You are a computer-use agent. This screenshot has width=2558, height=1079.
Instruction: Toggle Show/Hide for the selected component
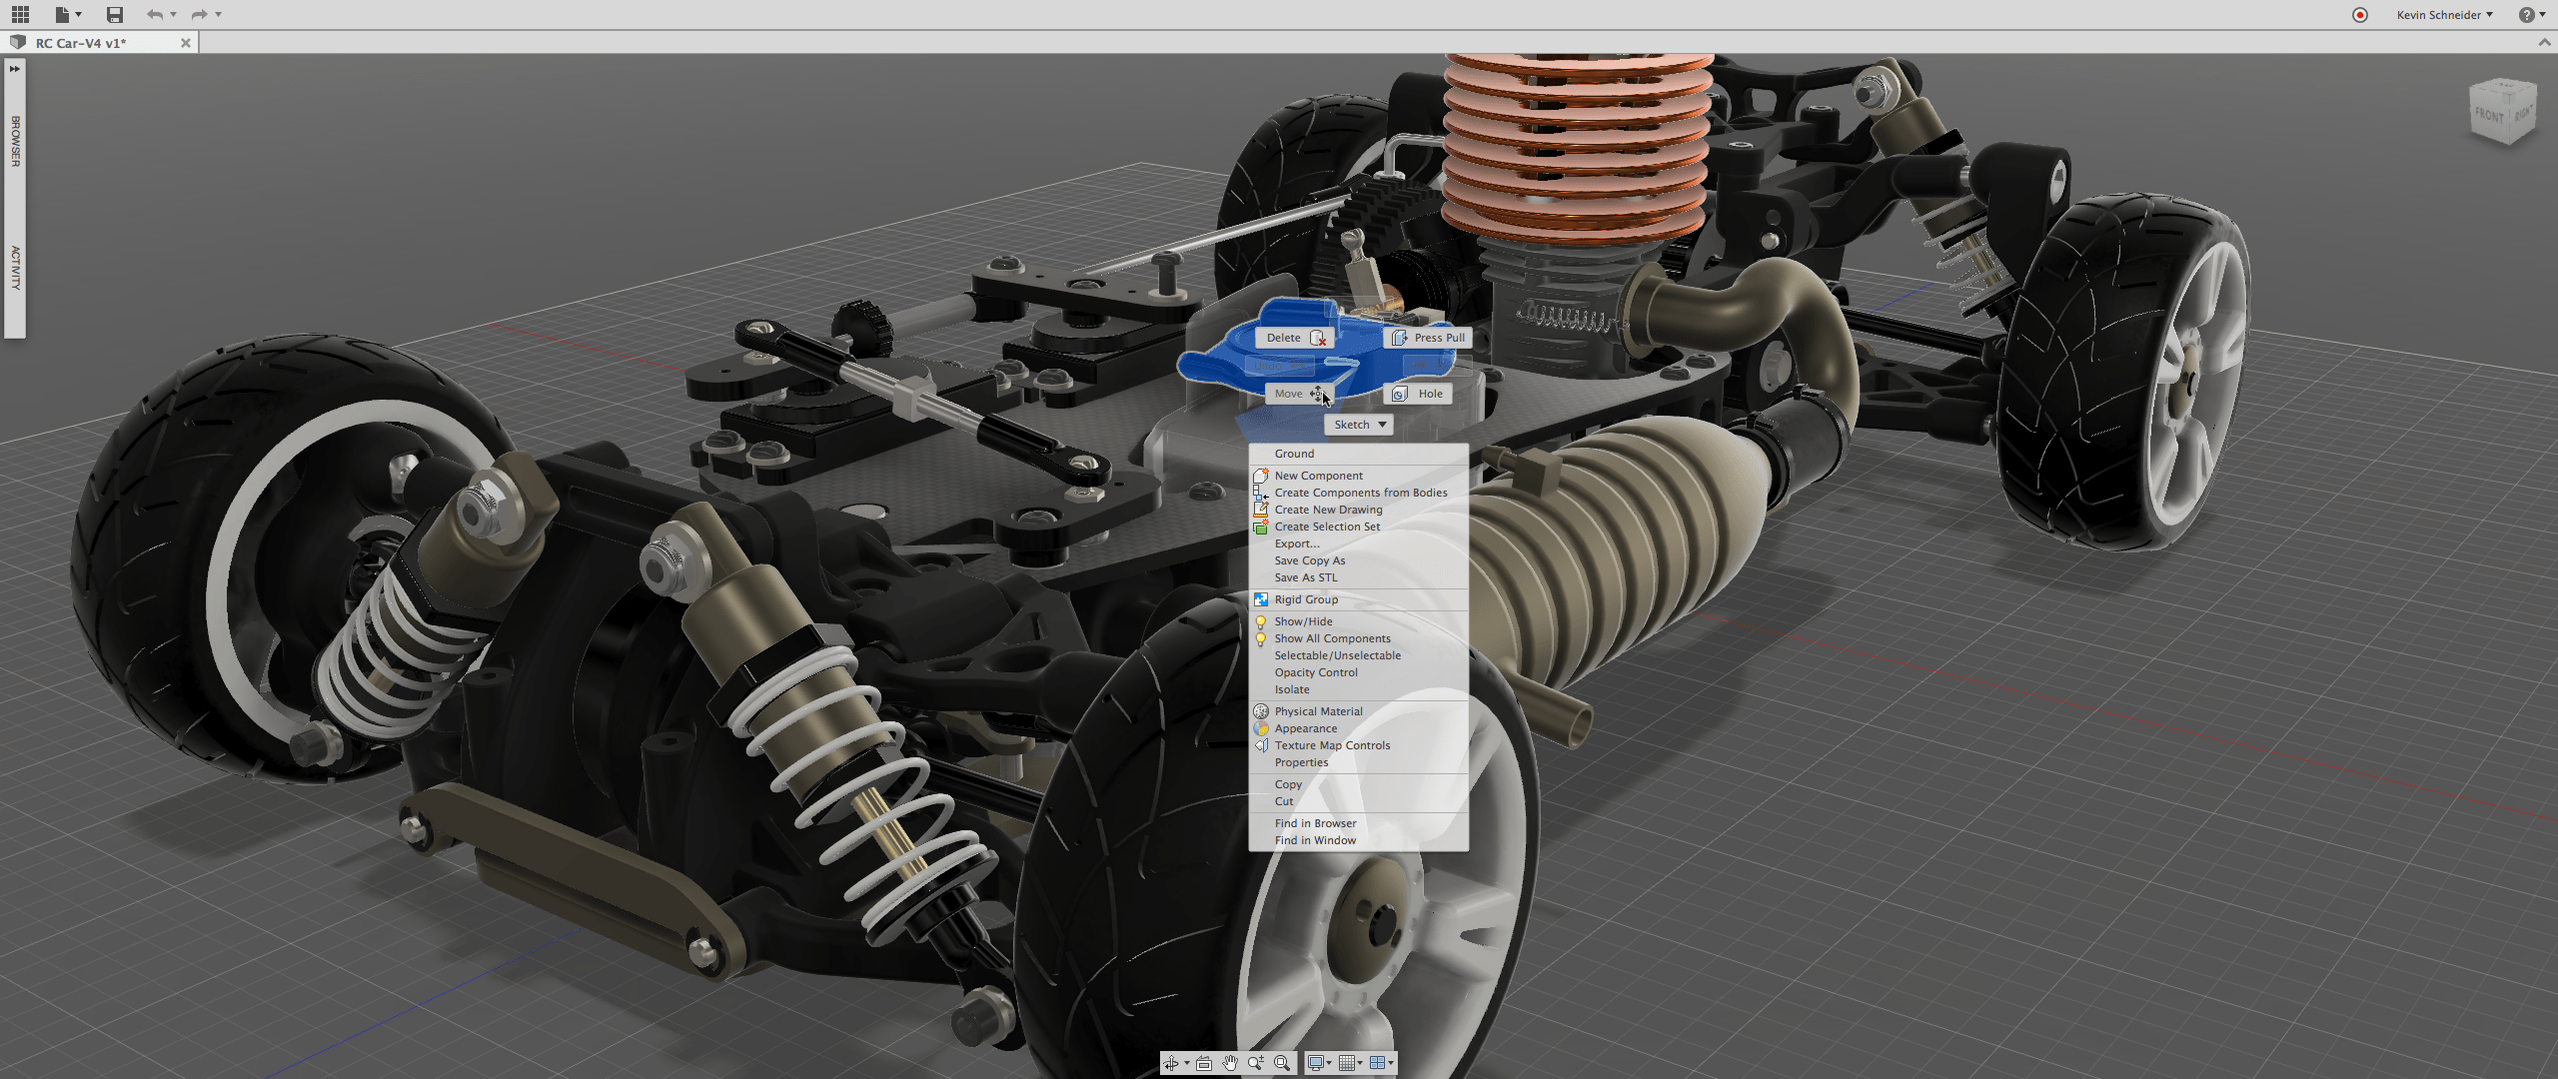(1302, 620)
